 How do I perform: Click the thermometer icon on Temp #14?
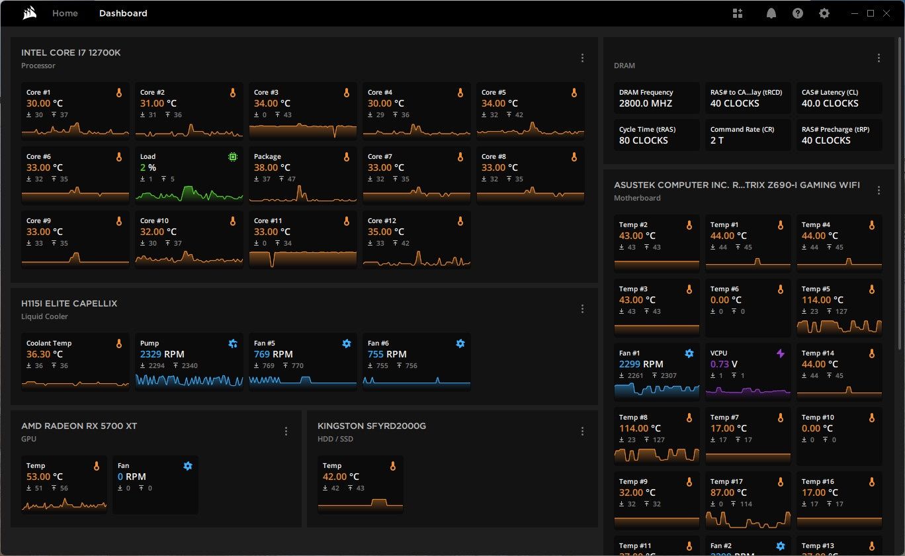click(872, 354)
